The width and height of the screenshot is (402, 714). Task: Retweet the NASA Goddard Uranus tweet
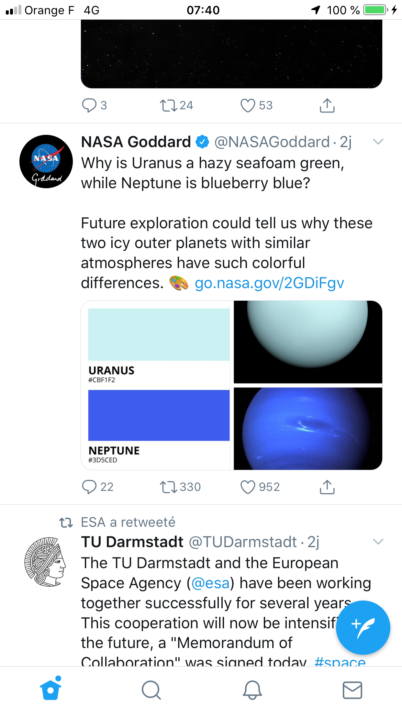coord(168,487)
